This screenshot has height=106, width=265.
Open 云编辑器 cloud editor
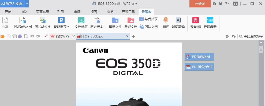click(210, 23)
